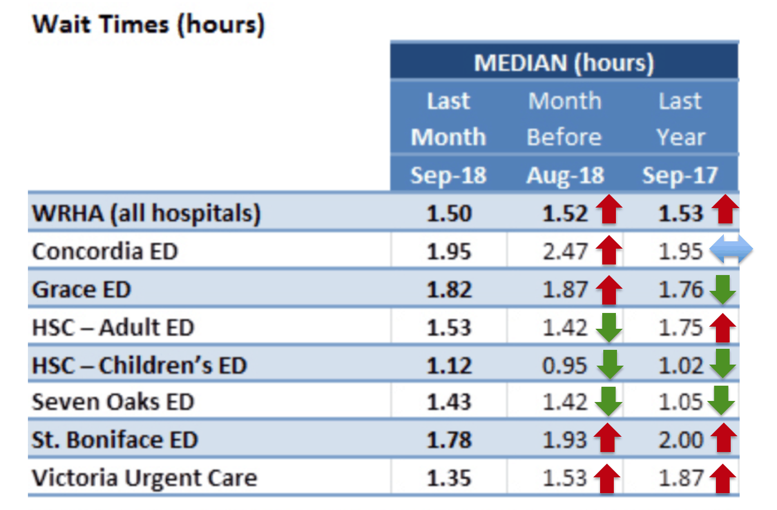Select Seven Oaks ED Sep-18 value 1.43
The image size is (777, 510).
[449, 402]
